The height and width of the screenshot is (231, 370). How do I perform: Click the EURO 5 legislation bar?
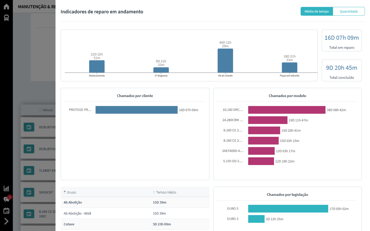(x=288, y=209)
